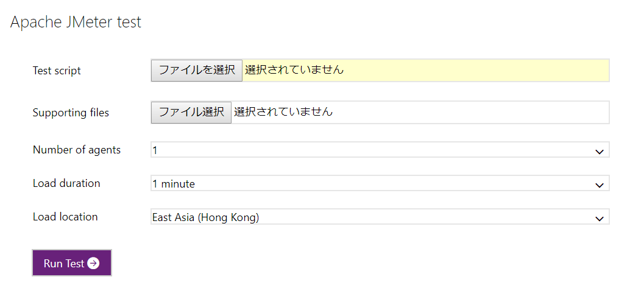This screenshot has width=630, height=302.
Task: Click the circled arrow icon in Run Test
Action: pyautogui.click(x=93, y=264)
